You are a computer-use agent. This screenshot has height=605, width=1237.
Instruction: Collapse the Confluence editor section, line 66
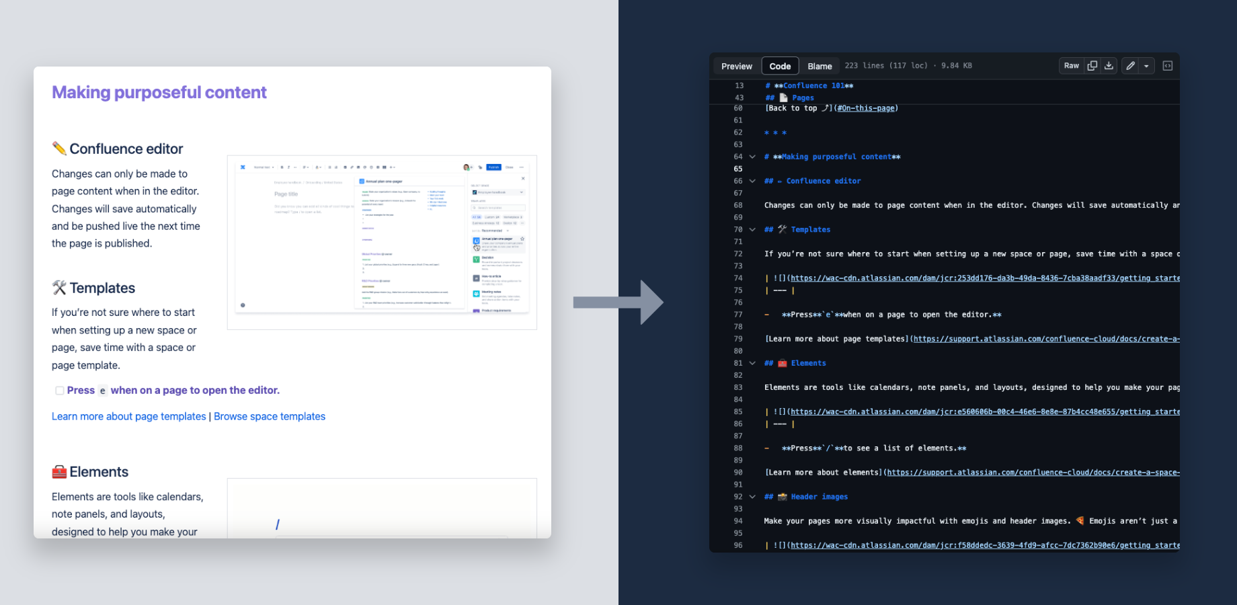pos(752,181)
